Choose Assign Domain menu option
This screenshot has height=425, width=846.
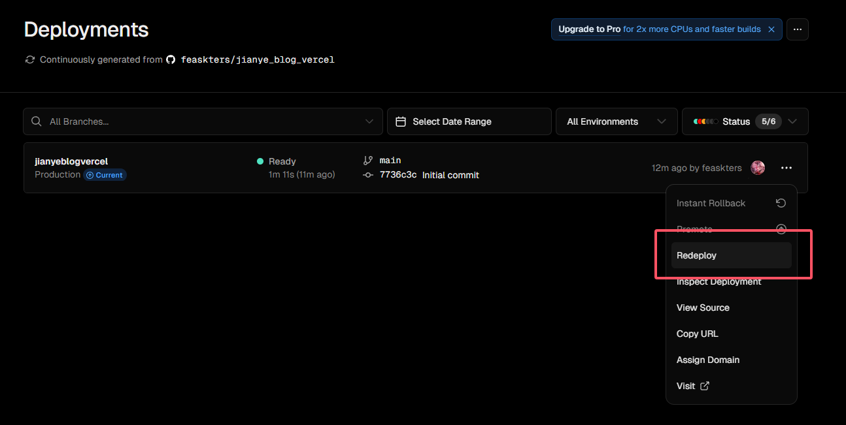pyautogui.click(x=708, y=360)
